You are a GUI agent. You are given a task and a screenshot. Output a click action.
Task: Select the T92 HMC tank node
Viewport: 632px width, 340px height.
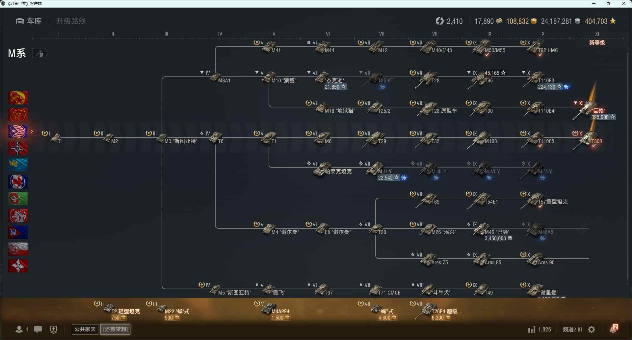540,48
